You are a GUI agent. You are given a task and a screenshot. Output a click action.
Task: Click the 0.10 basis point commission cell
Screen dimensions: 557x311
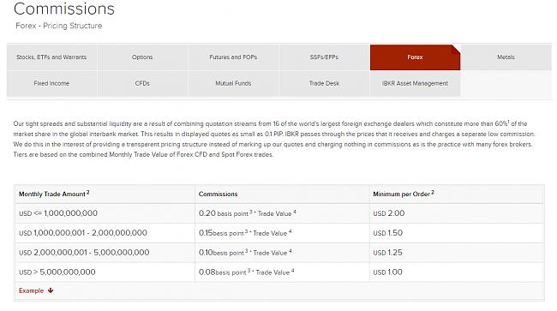point(282,253)
